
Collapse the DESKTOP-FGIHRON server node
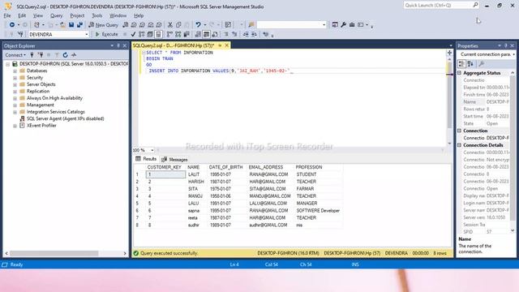pyautogui.click(x=7, y=64)
